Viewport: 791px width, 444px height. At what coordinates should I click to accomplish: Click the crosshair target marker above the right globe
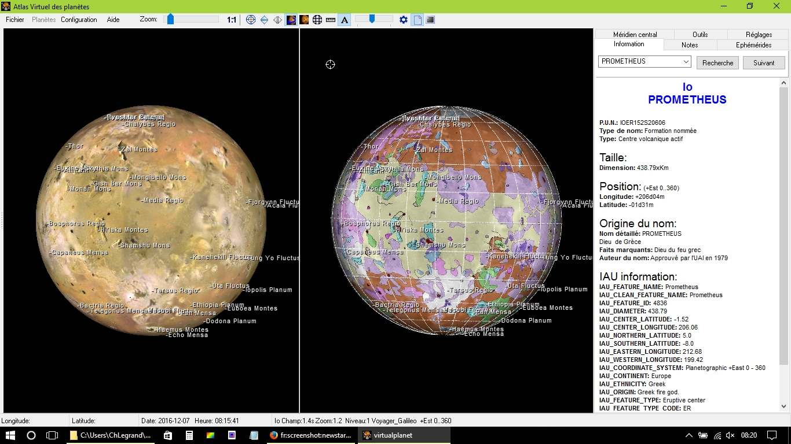pos(330,64)
